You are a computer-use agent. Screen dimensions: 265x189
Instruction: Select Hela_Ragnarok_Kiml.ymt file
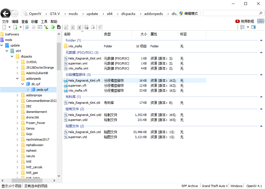click(x=134, y=58)
